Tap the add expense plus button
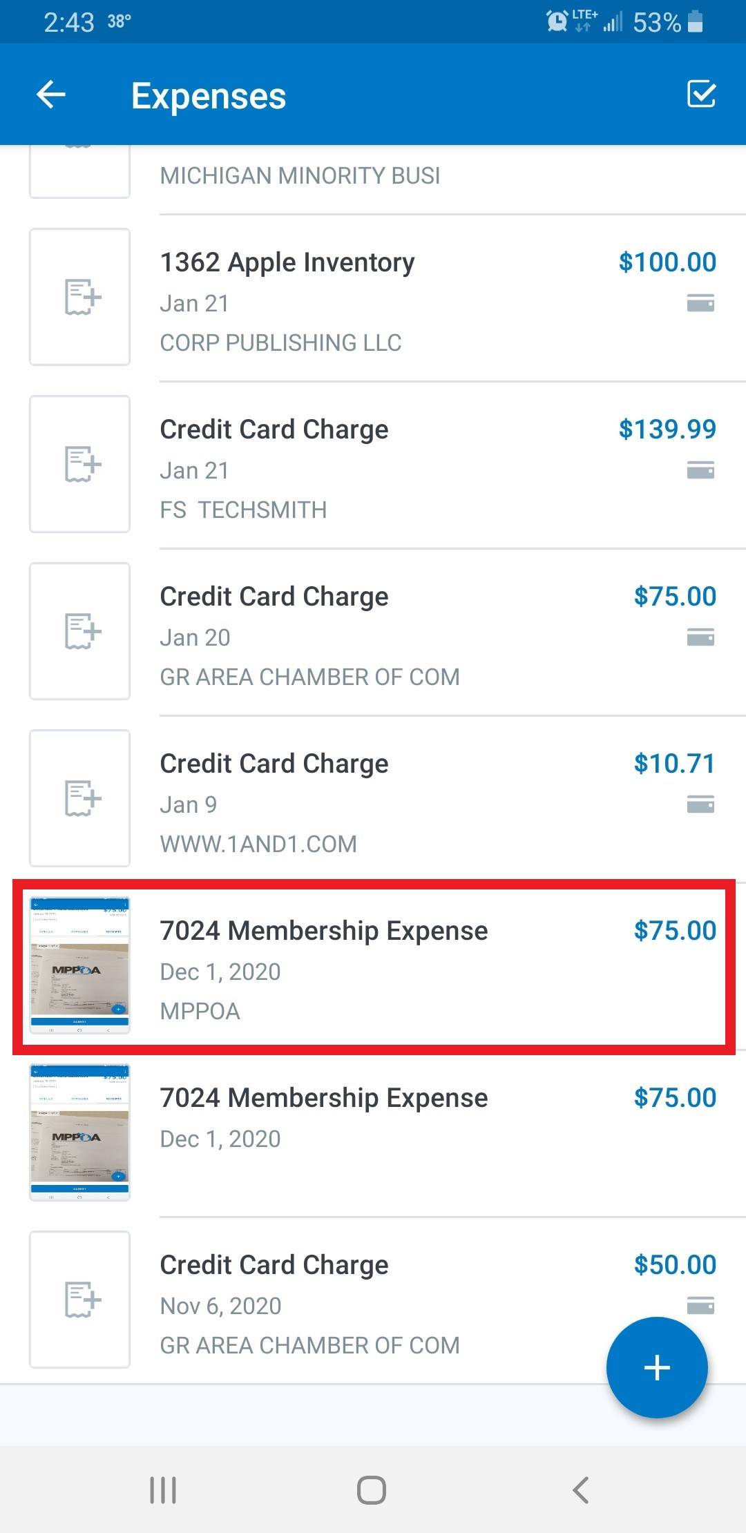Image resolution: width=746 pixels, height=1533 pixels. click(x=656, y=1367)
